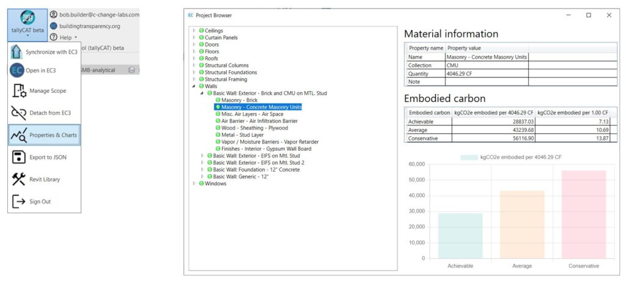Image resolution: width=626 pixels, height=281 pixels.
Task: Click the Property value column header
Action: coord(487,48)
